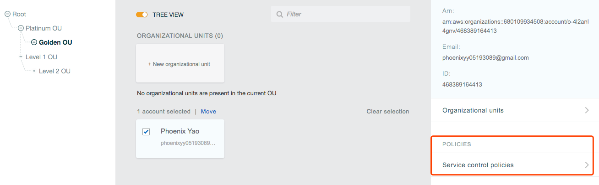This screenshot has width=599, height=185.
Task: Collapse the Root node icon
Action: pyautogui.click(x=7, y=14)
